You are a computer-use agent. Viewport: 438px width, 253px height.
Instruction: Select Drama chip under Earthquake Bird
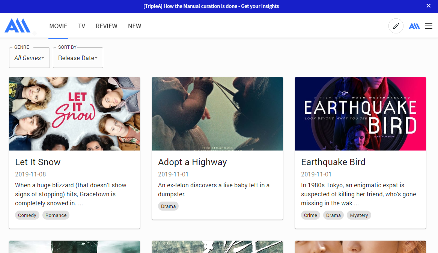pos(333,215)
